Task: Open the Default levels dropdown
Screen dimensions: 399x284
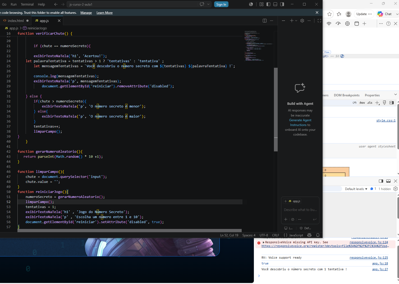Action: point(356,189)
